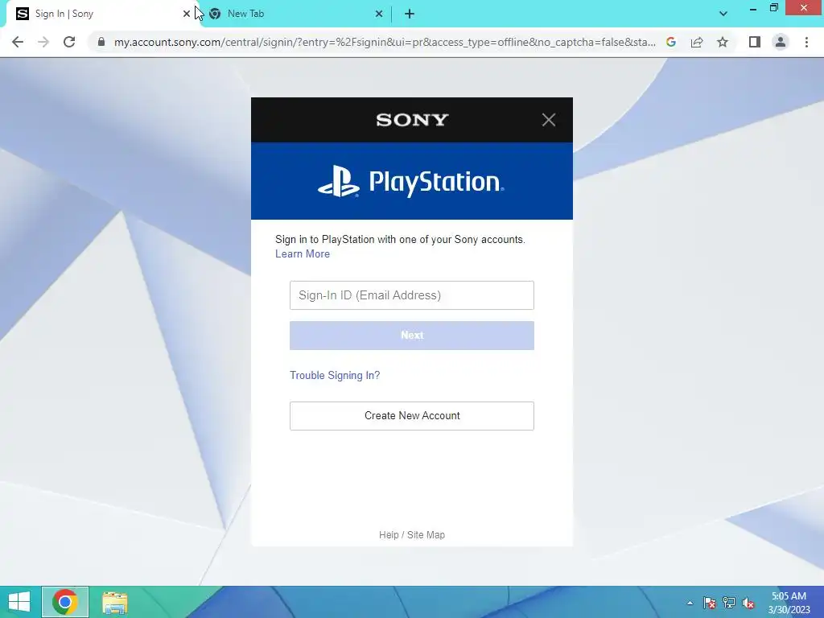Expand the tab search dropdown chevron
Image resolution: width=824 pixels, height=618 pixels.
723,14
